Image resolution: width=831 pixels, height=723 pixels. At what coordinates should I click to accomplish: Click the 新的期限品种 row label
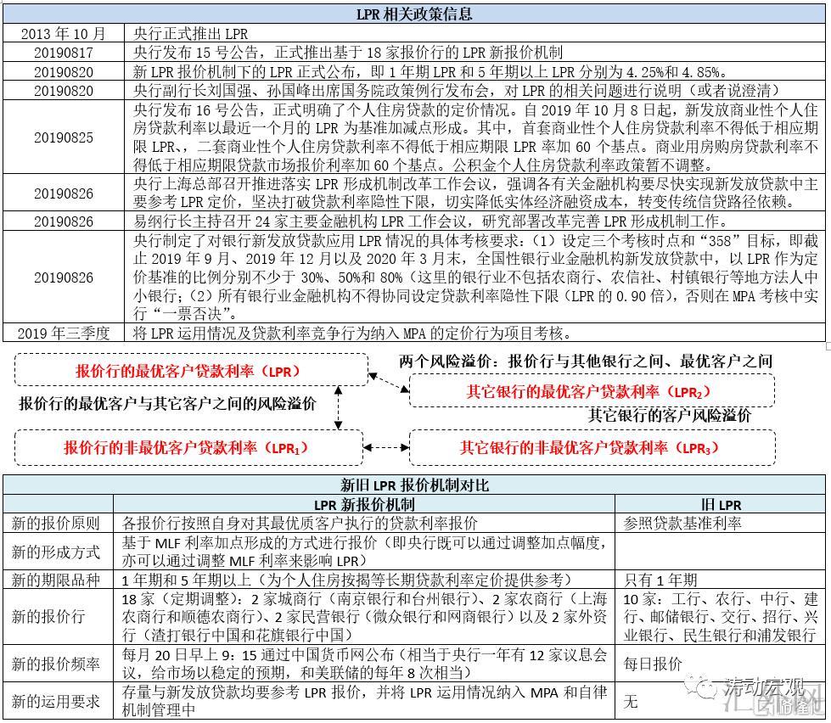56,580
